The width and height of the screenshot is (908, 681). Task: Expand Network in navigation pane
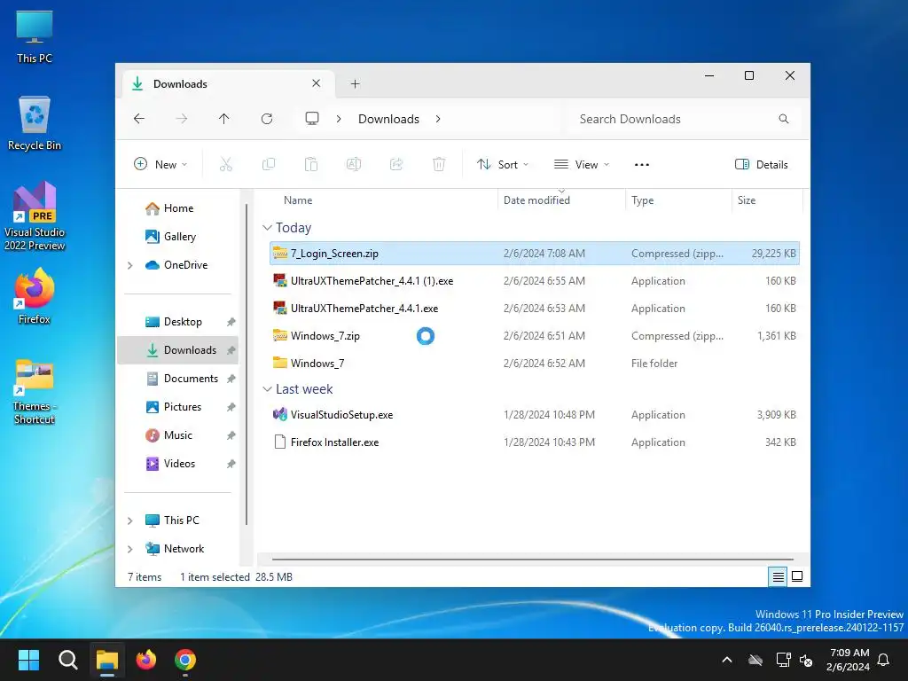coord(130,549)
